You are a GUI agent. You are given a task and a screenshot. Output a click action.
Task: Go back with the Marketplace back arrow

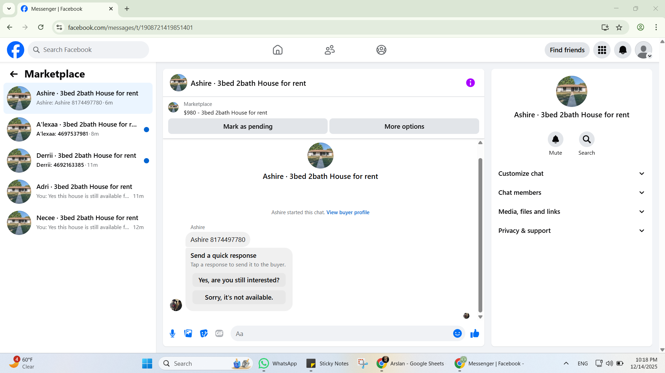(x=14, y=74)
